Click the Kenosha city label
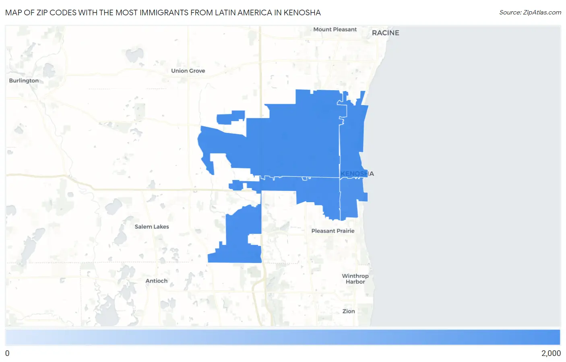 tap(357, 174)
